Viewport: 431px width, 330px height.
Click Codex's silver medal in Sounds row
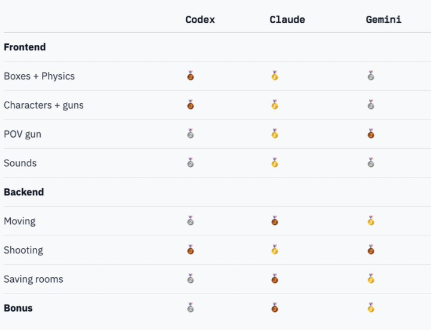190,163
